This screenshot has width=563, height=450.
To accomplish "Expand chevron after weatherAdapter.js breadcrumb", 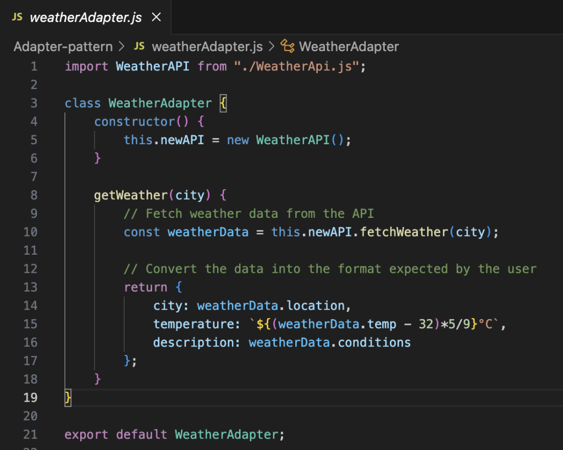I will [272, 46].
